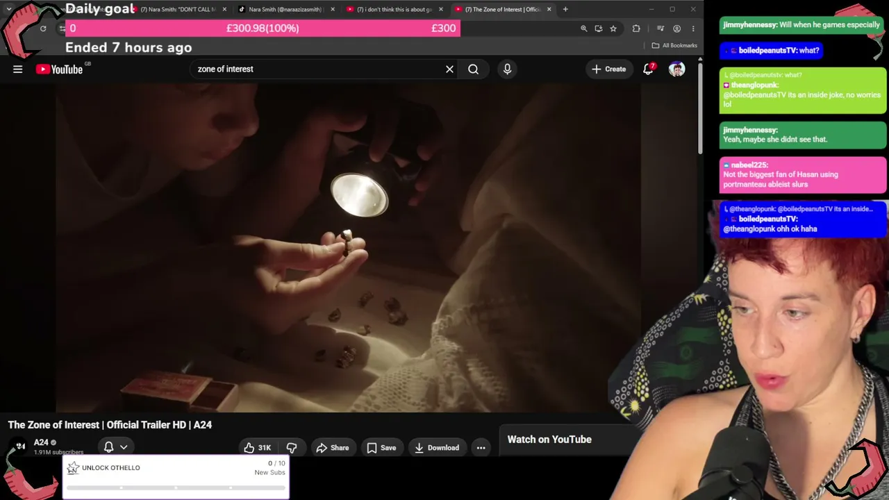Click the Create button on YouTube
889x500 pixels.
click(x=608, y=69)
